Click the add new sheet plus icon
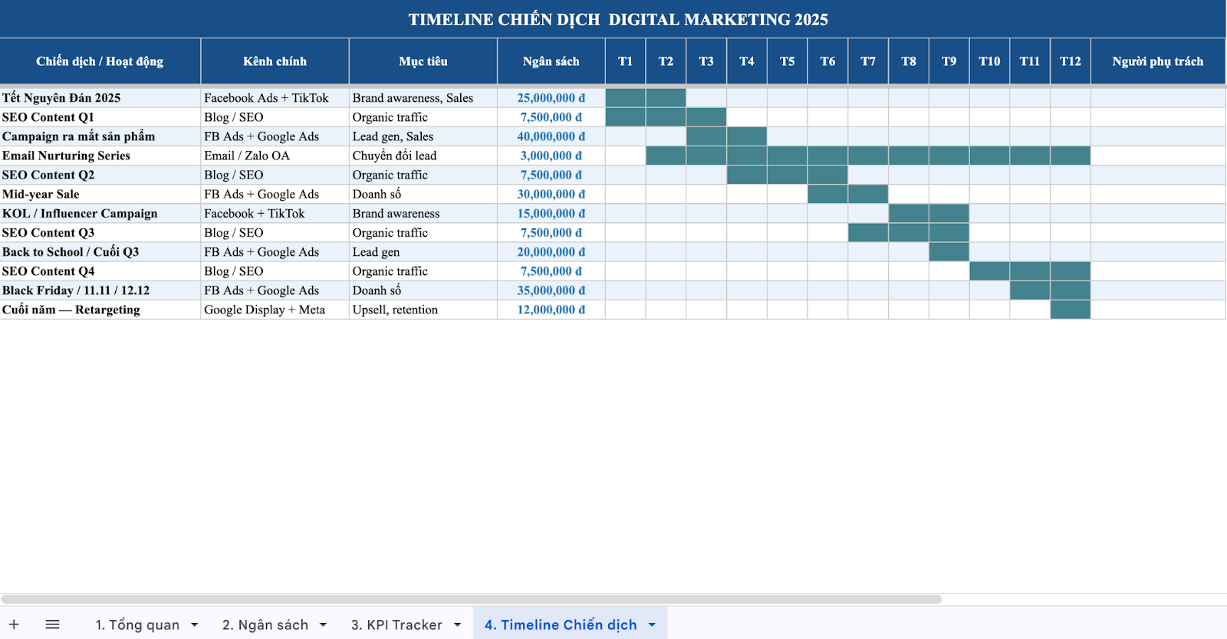Screen dimensions: 1227x639 point(14,624)
